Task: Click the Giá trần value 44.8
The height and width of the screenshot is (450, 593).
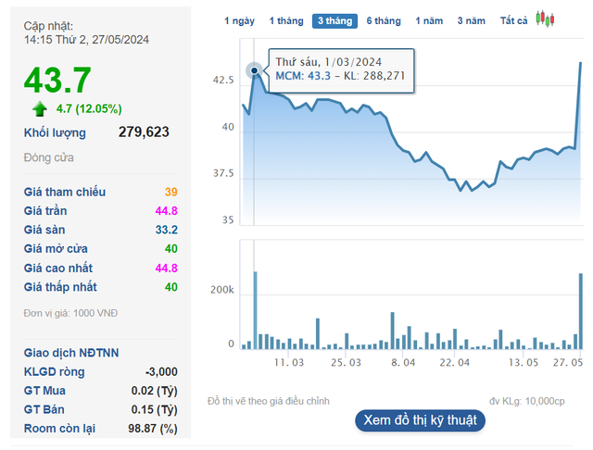Action: pyautogui.click(x=167, y=211)
